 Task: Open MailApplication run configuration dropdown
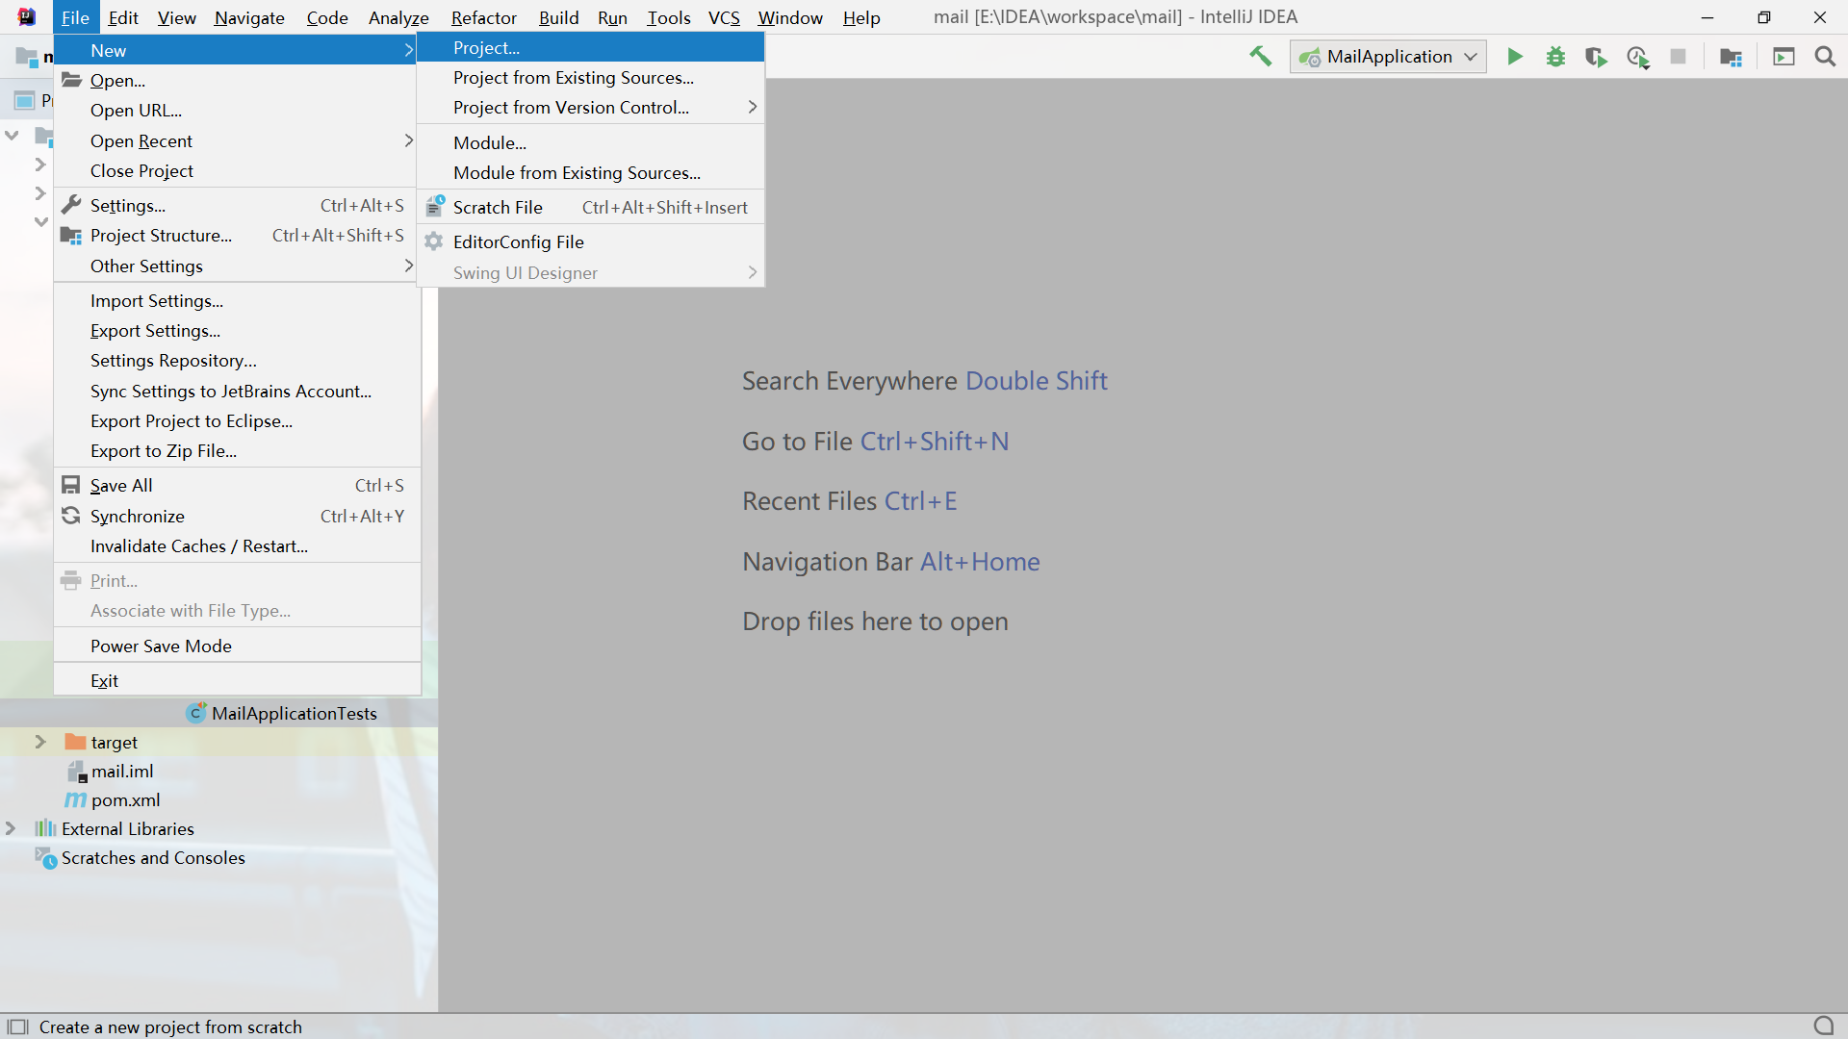coord(1388,57)
